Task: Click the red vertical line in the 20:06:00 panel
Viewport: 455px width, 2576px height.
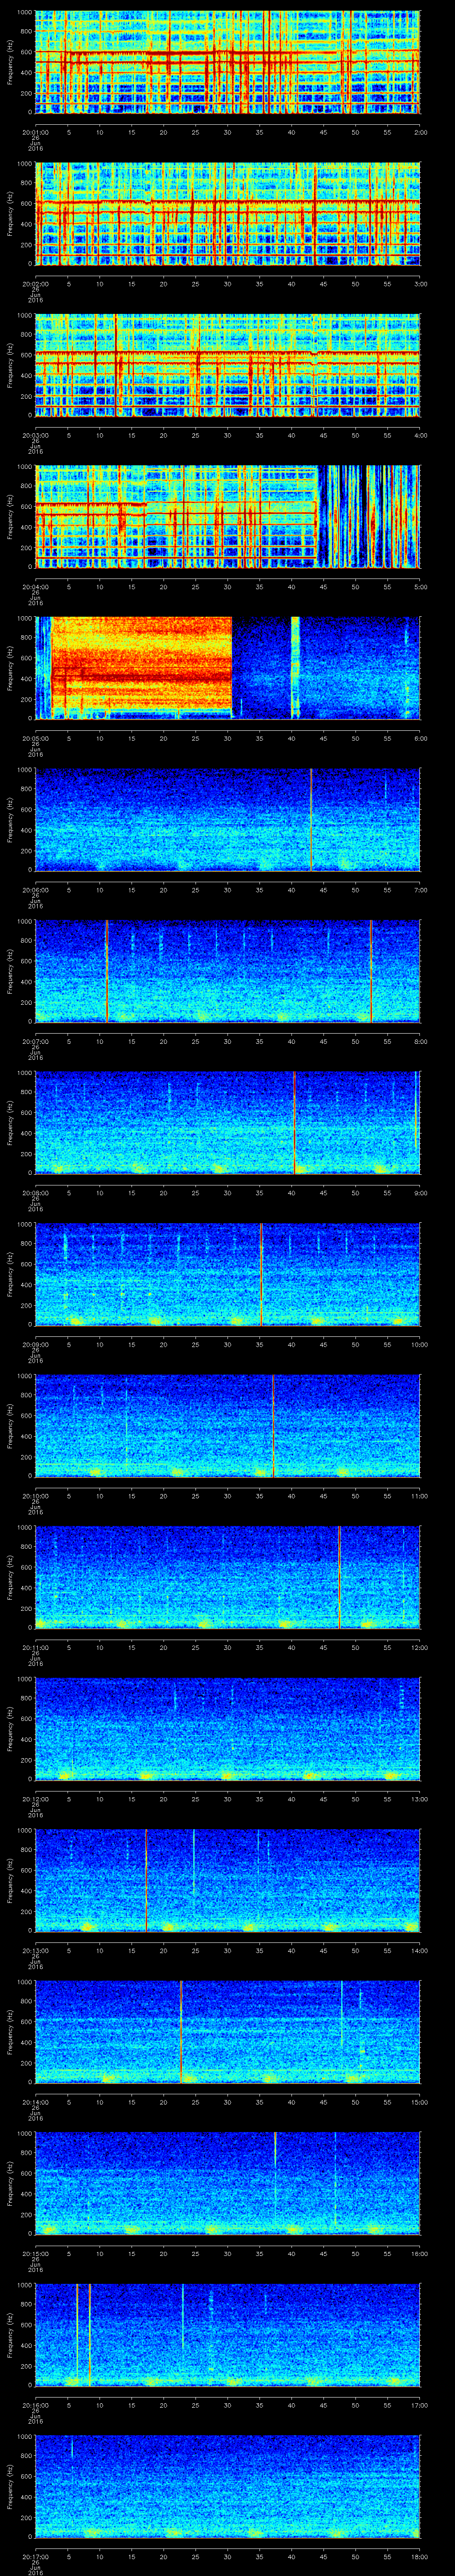Action: tap(311, 820)
